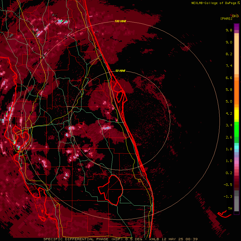Click the 5.8 color scale value
This screenshot has height=241, width=241.
[x=229, y=90]
